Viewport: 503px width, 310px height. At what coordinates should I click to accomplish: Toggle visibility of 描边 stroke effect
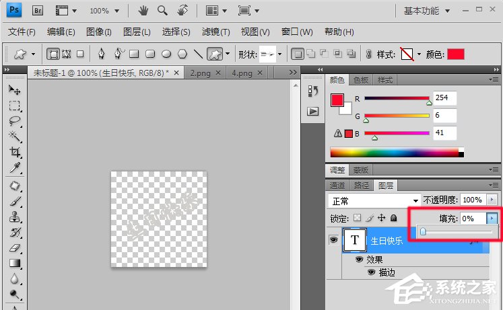pos(371,272)
